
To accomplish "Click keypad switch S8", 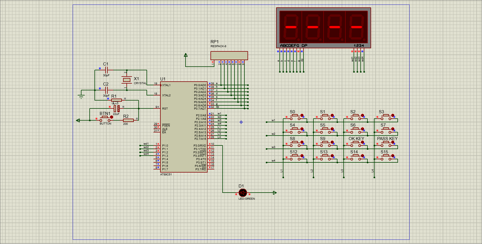I will pos(295,144).
